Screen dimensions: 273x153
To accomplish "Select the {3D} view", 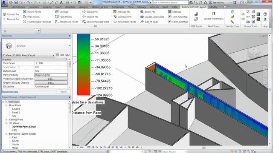I will [x=15, y=130].
